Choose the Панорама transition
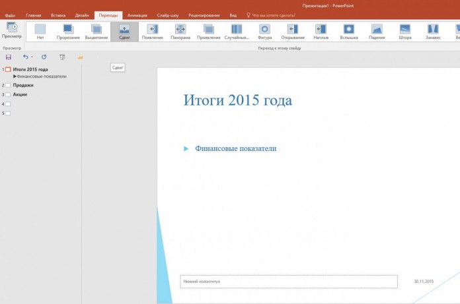The height and width of the screenshot is (304, 460). click(x=180, y=31)
